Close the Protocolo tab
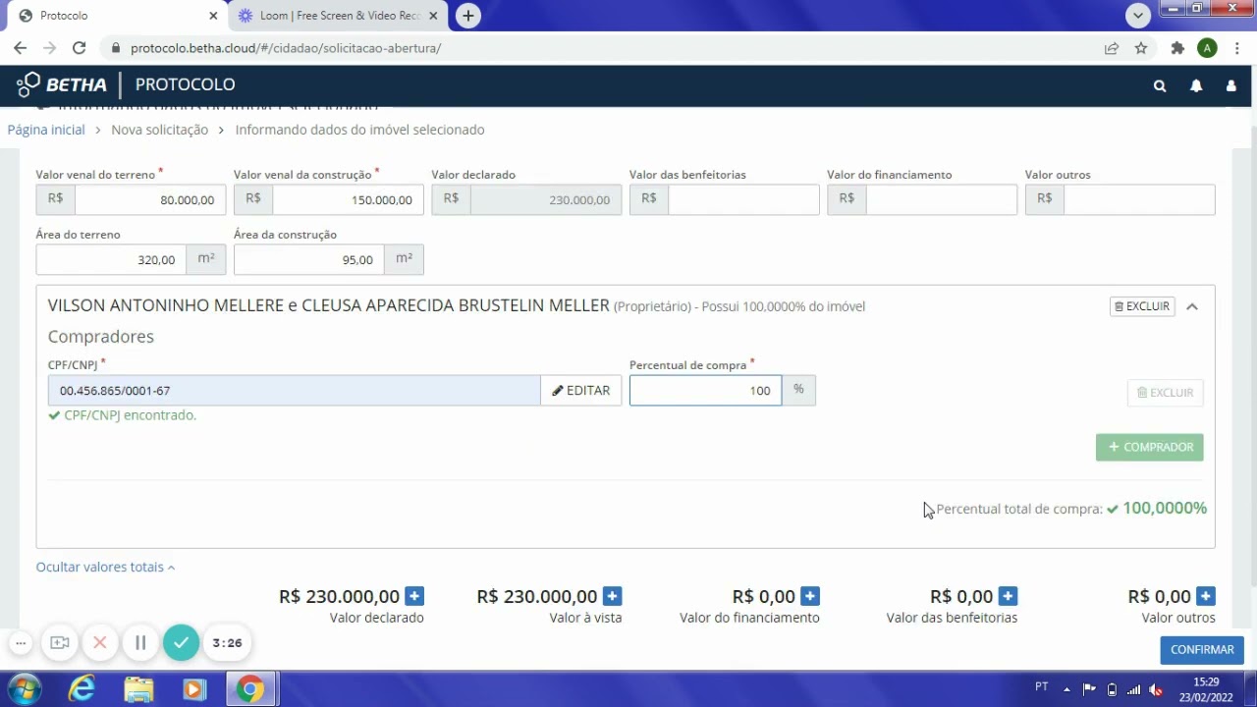The width and height of the screenshot is (1257, 707). 213,16
